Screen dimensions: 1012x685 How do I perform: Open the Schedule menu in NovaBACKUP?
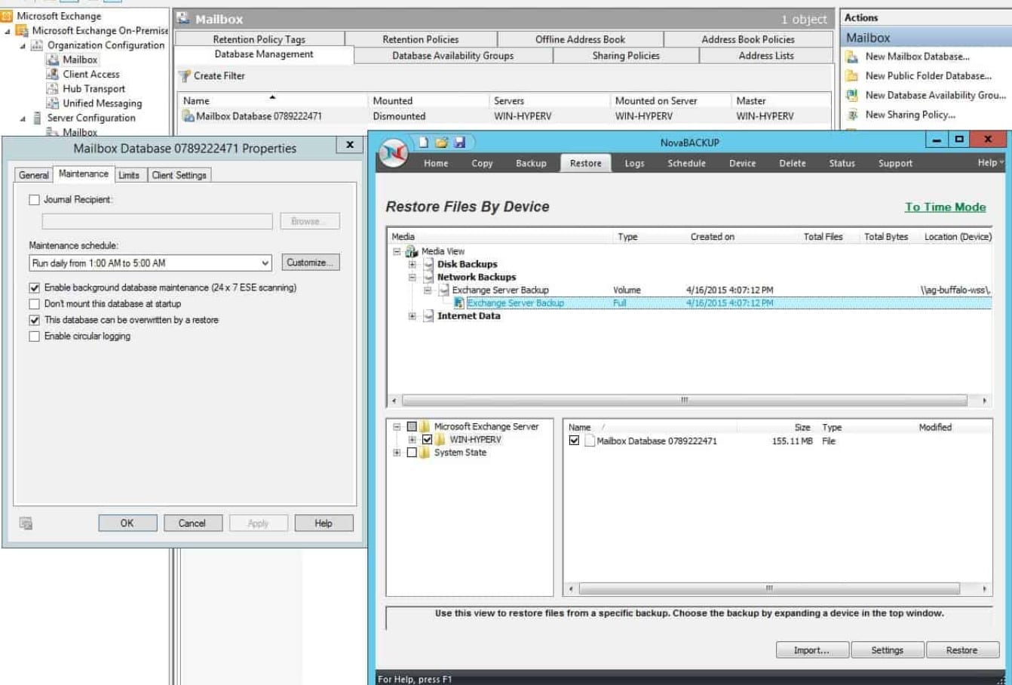pos(685,163)
